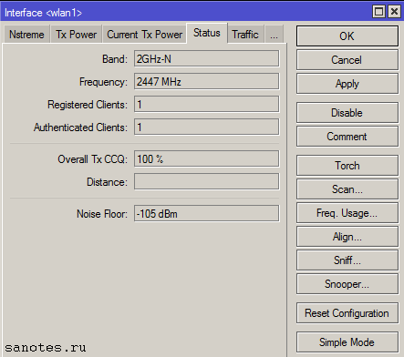Click the Overall Tx CCQ field
The width and height of the screenshot is (404, 357).
pyautogui.click(x=206, y=158)
